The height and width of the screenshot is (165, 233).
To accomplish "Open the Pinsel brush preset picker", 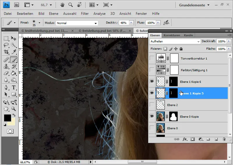I will click(39, 23).
